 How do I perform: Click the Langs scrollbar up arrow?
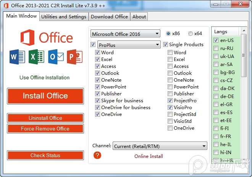pyautogui.click(x=244, y=31)
